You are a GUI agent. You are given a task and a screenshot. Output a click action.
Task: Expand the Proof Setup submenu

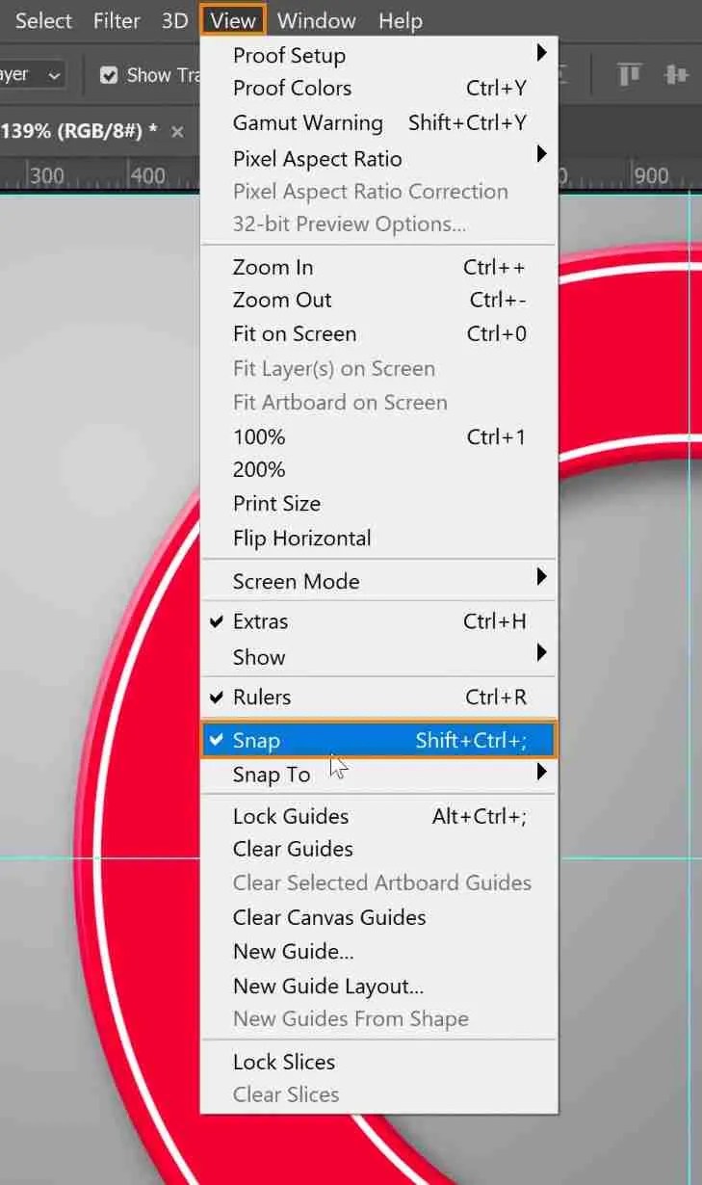coord(289,55)
